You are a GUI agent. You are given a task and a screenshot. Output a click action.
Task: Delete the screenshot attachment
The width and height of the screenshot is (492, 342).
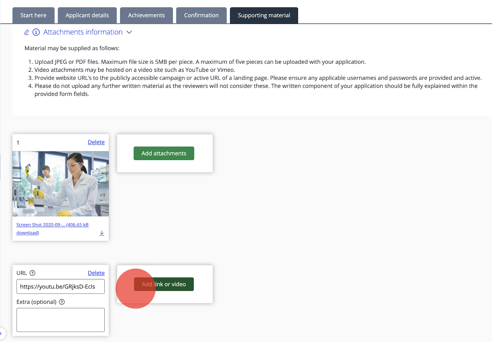tap(96, 142)
